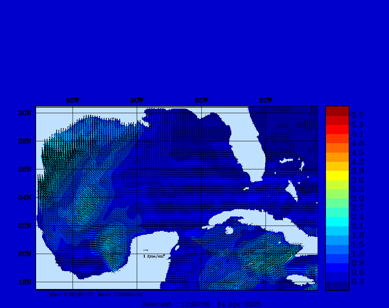Click the Min= 2.3929E-02 value
Screen dimensions: 389x308
(x=71, y=295)
